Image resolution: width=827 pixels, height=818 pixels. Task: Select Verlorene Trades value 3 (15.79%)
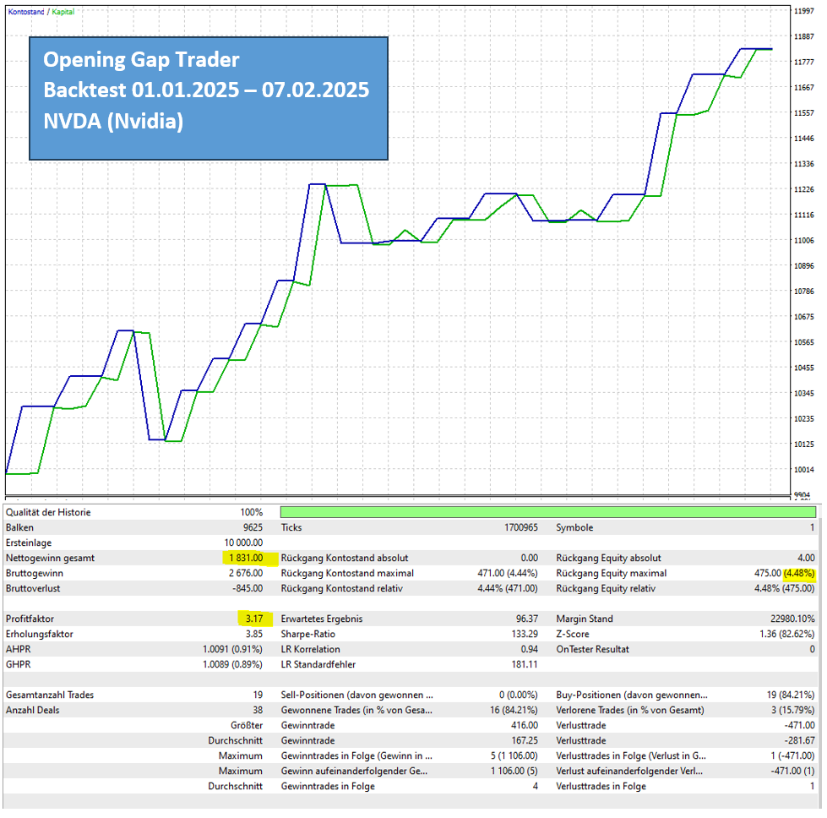pos(792,711)
